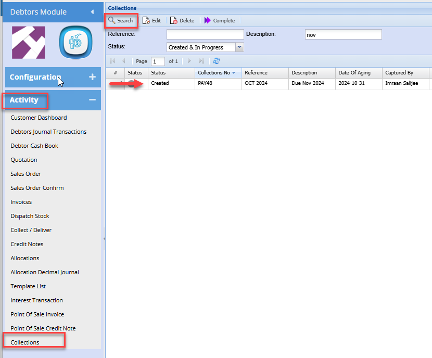Click the Delete toolbar icon

(x=174, y=20)
